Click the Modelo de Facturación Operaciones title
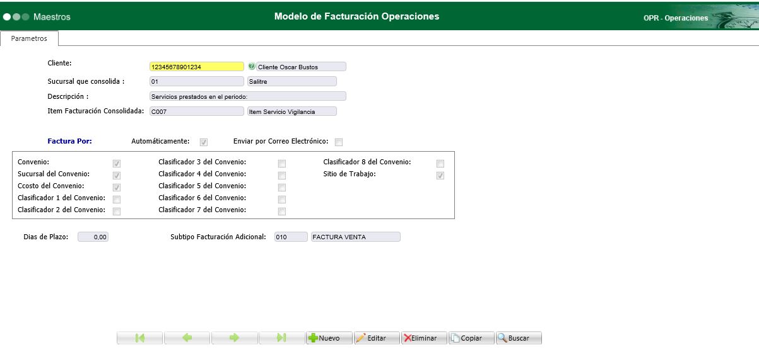 pos(356,16)
